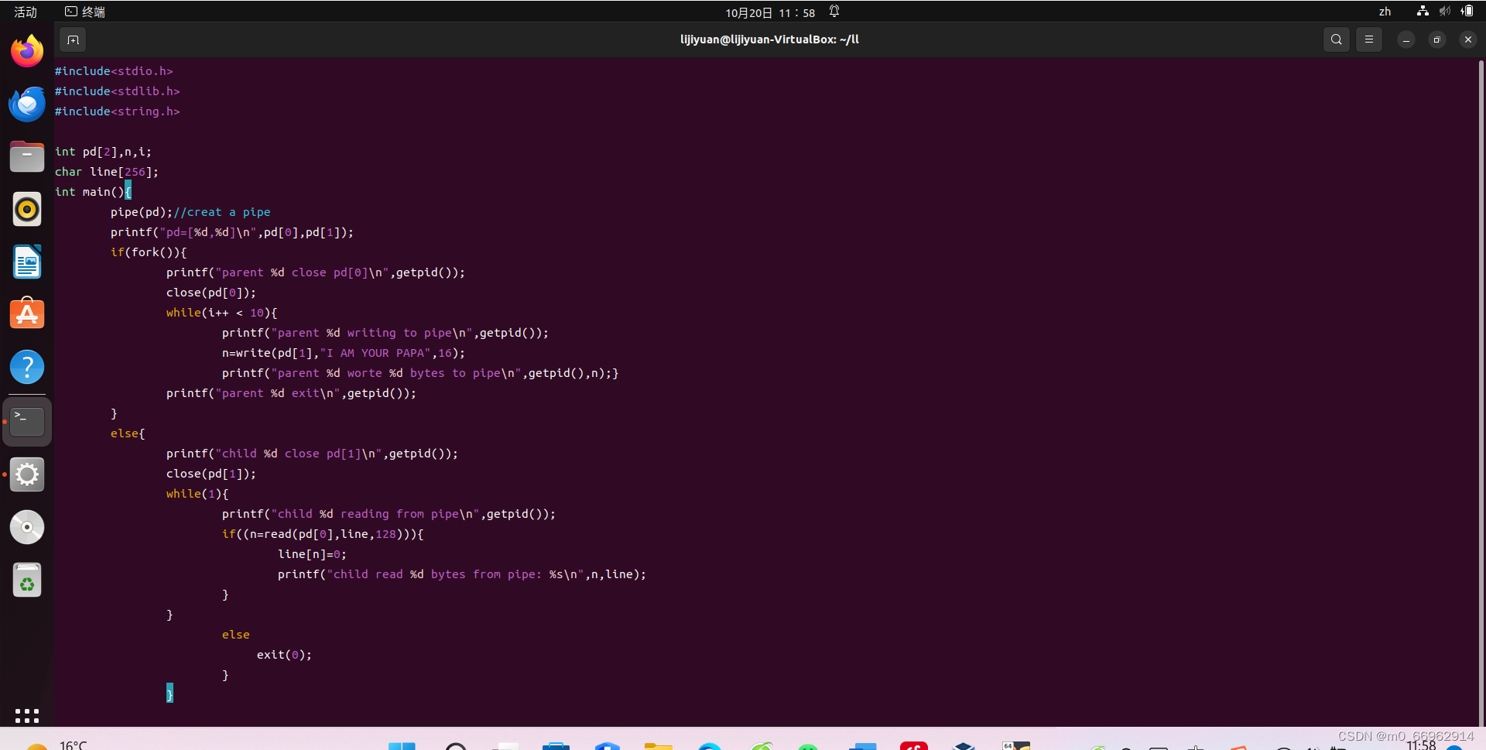Click the 'if(fork()){' line
Screen dimensions: 1486x750
149,252
